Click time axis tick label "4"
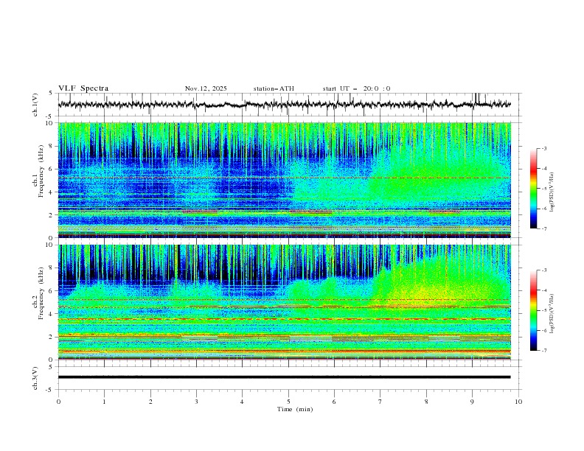The height and width of the screenshot is (451, 584). [x=242, y=402]
